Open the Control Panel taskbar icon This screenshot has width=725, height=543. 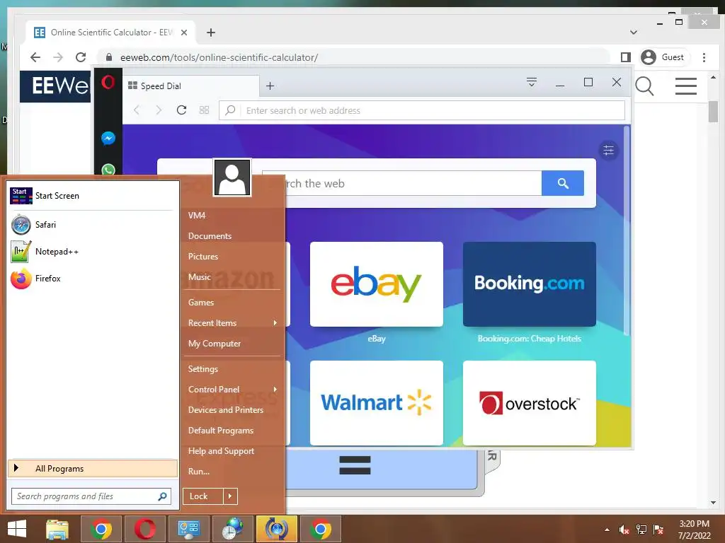pos(188,529)
